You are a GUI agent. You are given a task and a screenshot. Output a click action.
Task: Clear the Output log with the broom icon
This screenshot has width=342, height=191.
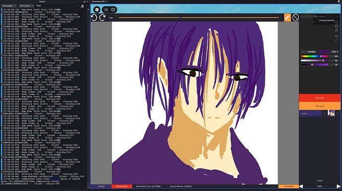[82, 6]
